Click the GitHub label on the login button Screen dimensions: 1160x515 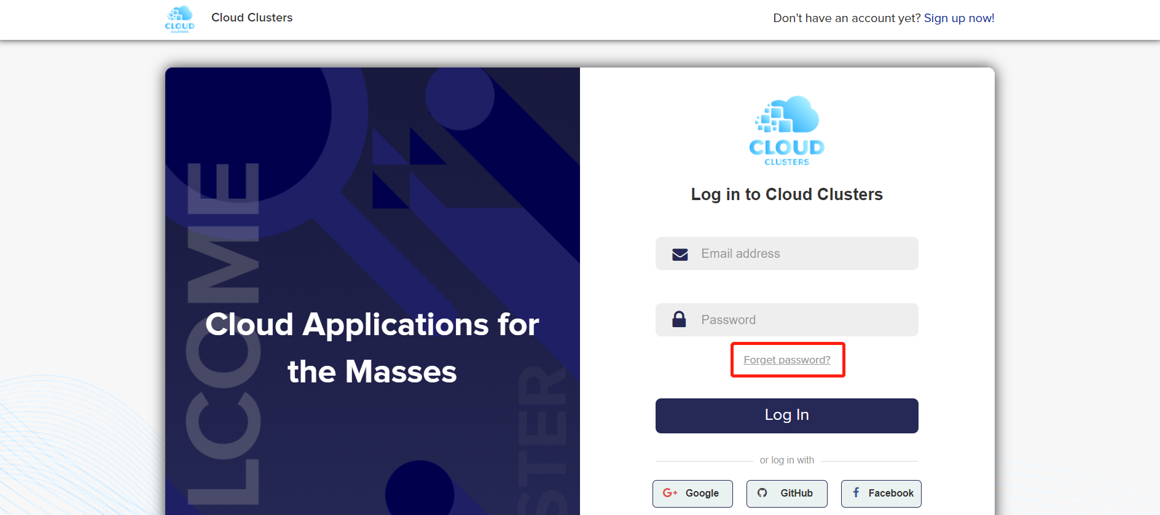(796, 494)
